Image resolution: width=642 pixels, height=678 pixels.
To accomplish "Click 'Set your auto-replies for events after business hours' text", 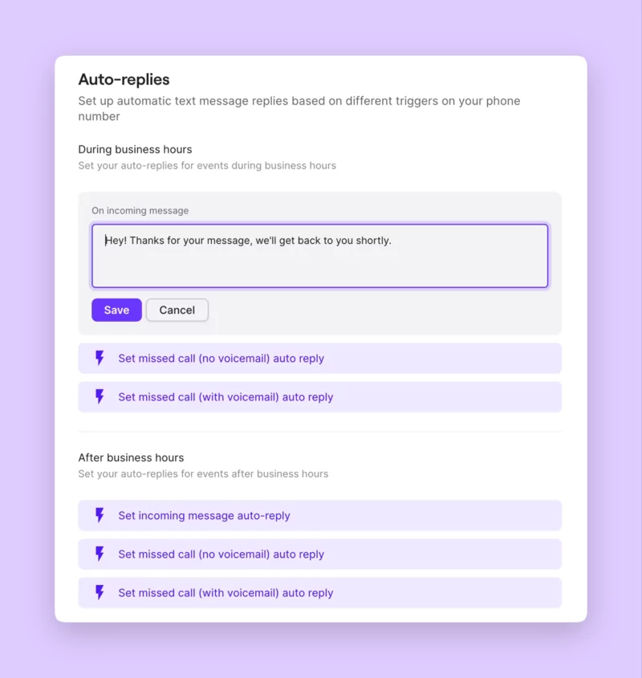I will [202, 474].
